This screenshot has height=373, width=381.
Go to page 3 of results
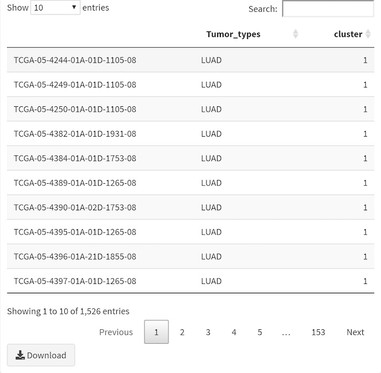pos(208,332)
